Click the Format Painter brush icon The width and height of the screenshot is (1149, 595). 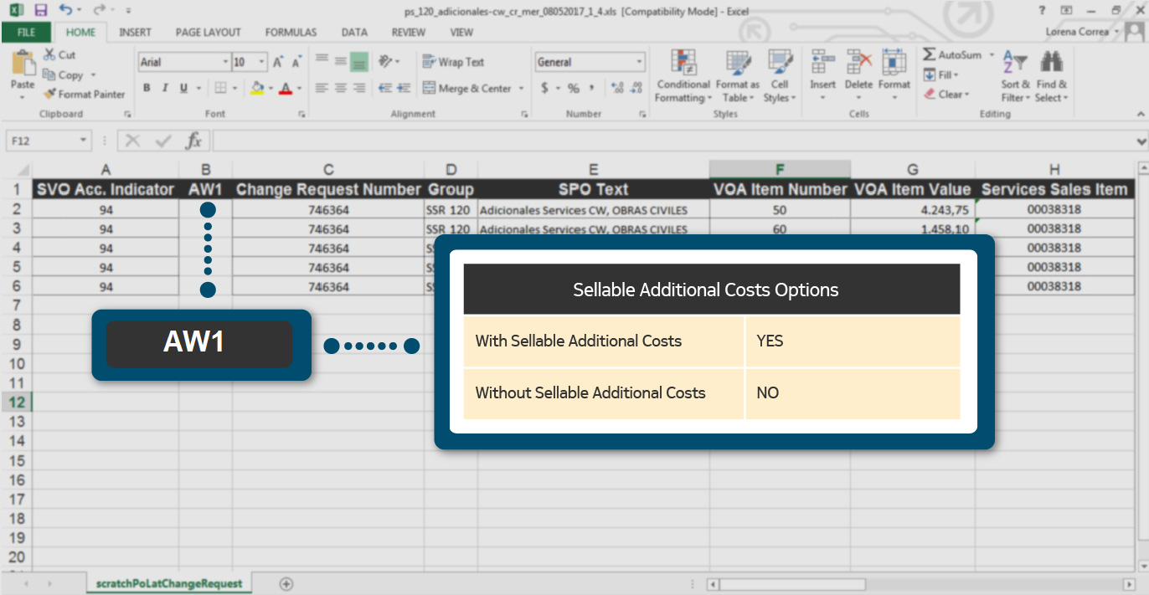coord(50,95)
